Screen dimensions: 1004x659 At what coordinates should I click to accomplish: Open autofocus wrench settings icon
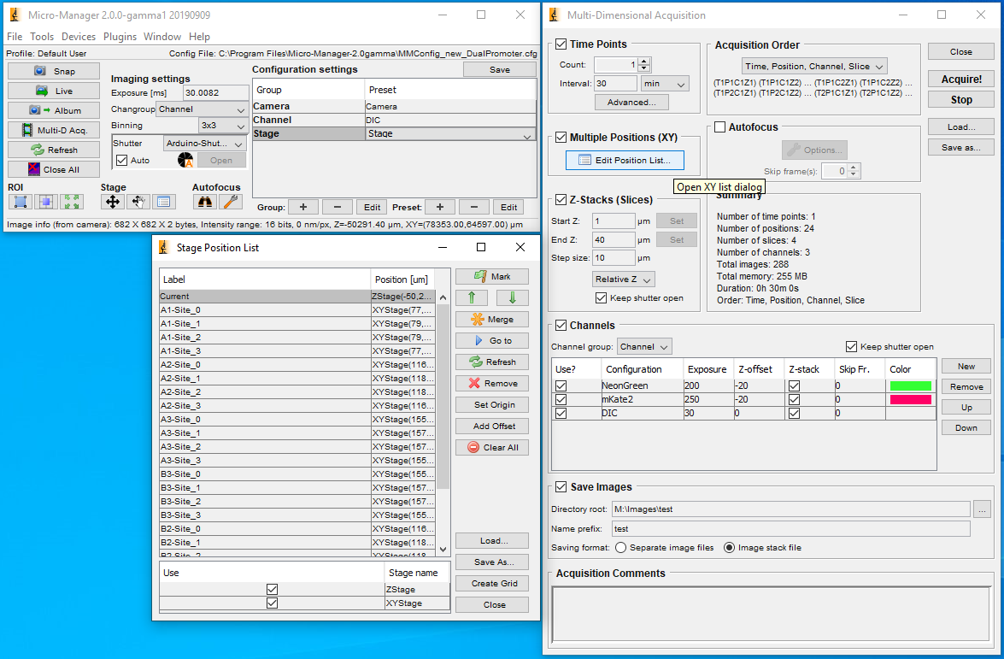click(x=230, y=202)
